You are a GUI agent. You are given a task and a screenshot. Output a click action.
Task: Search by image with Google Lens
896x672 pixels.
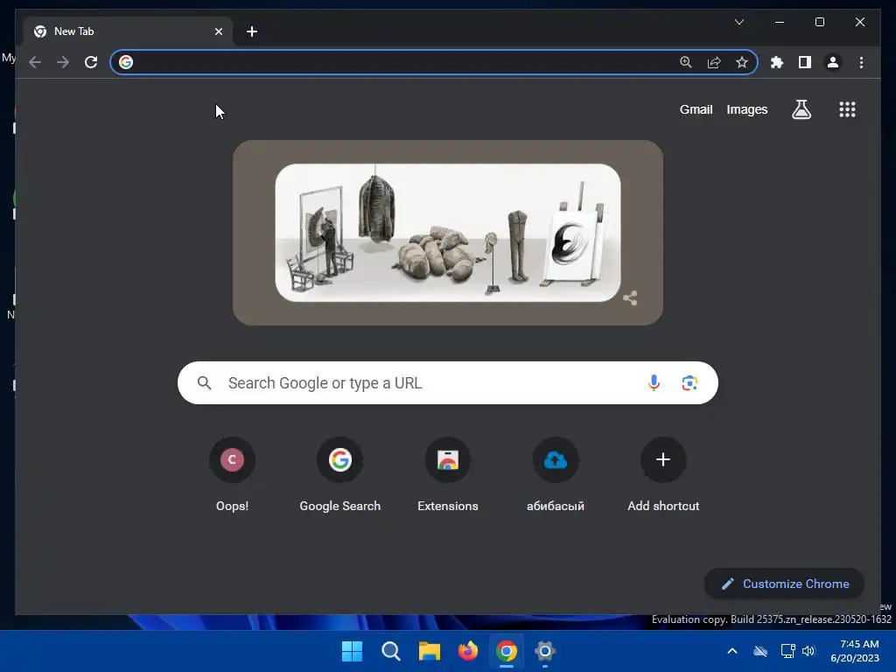(689, 383)
